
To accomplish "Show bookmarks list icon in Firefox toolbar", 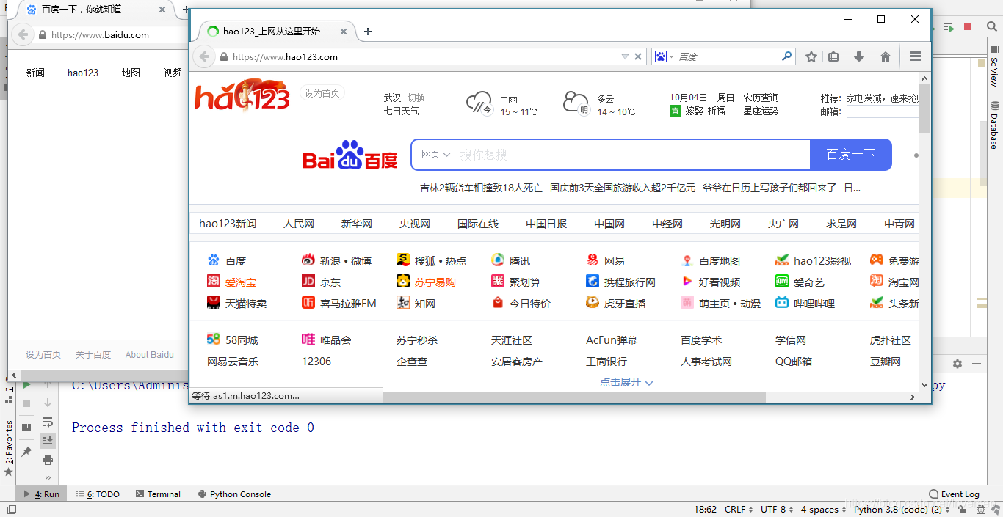I will point(833,56).
